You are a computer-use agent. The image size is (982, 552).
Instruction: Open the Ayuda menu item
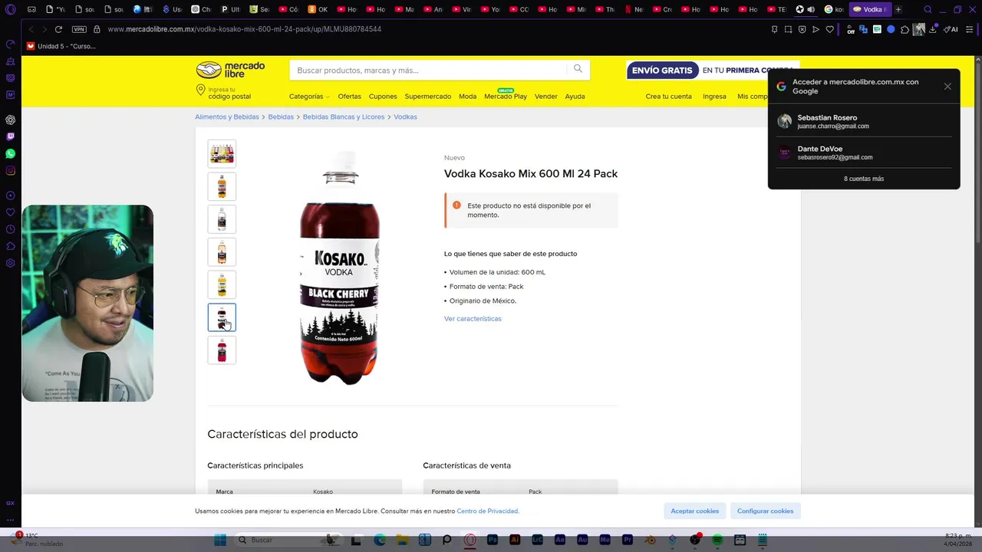[575, 97]
